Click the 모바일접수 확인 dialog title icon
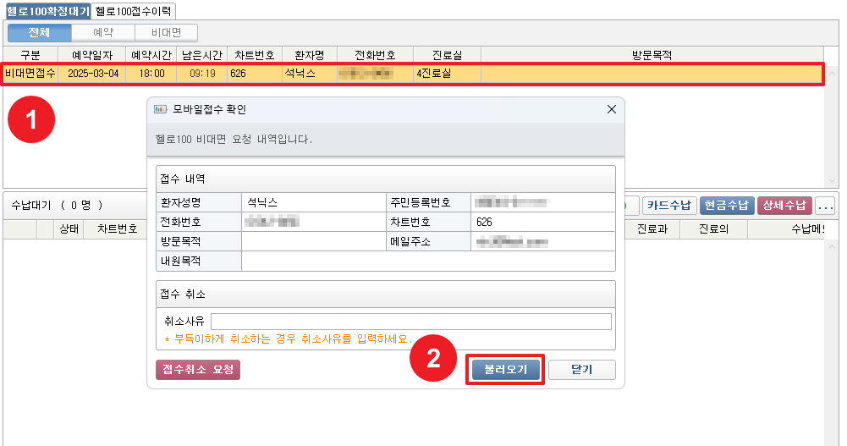Screen dimensions: 847x446 click(159, 110)
